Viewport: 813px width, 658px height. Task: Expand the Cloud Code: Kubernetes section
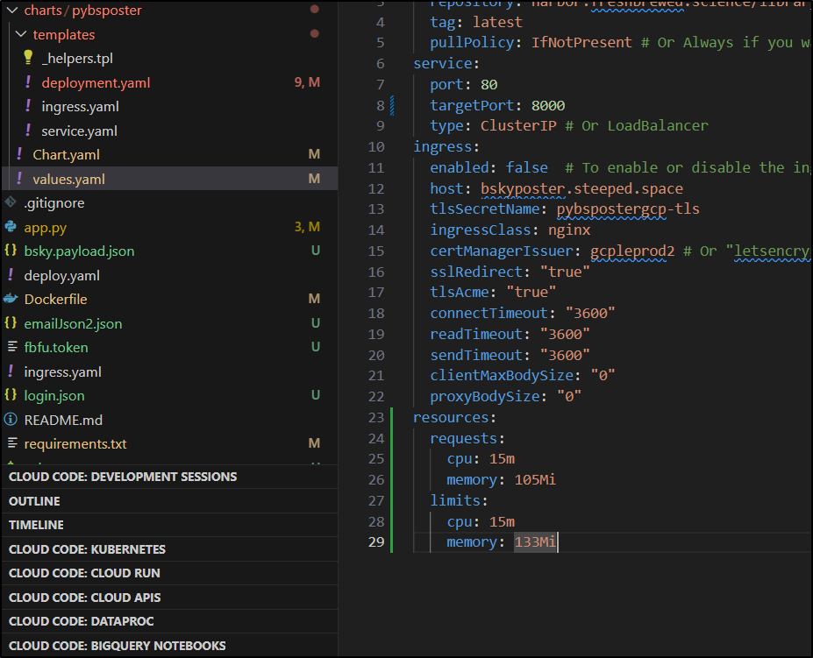pos(87,549)
